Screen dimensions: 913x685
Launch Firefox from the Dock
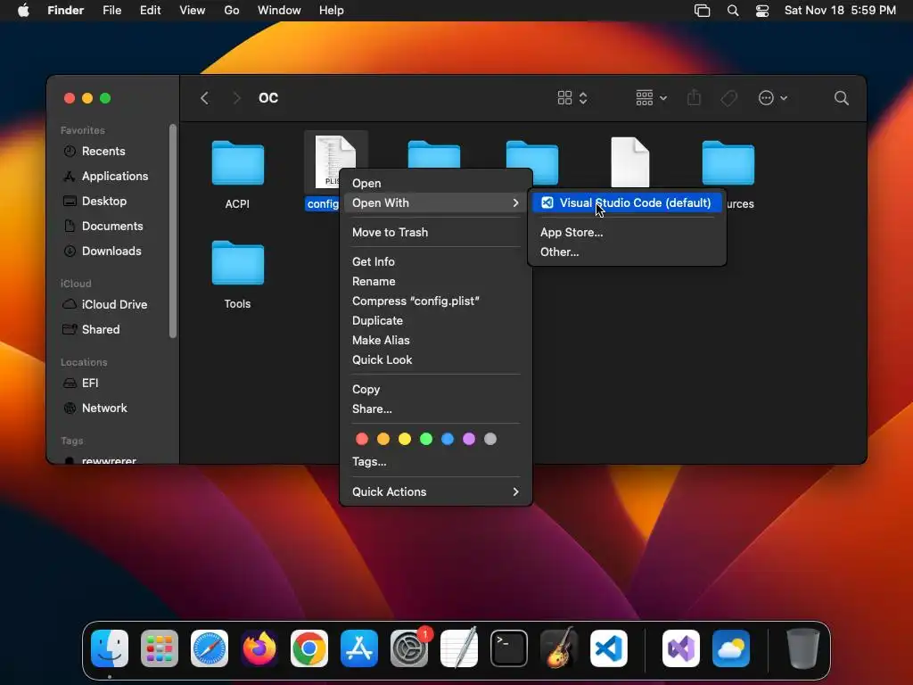click(259, 648)
